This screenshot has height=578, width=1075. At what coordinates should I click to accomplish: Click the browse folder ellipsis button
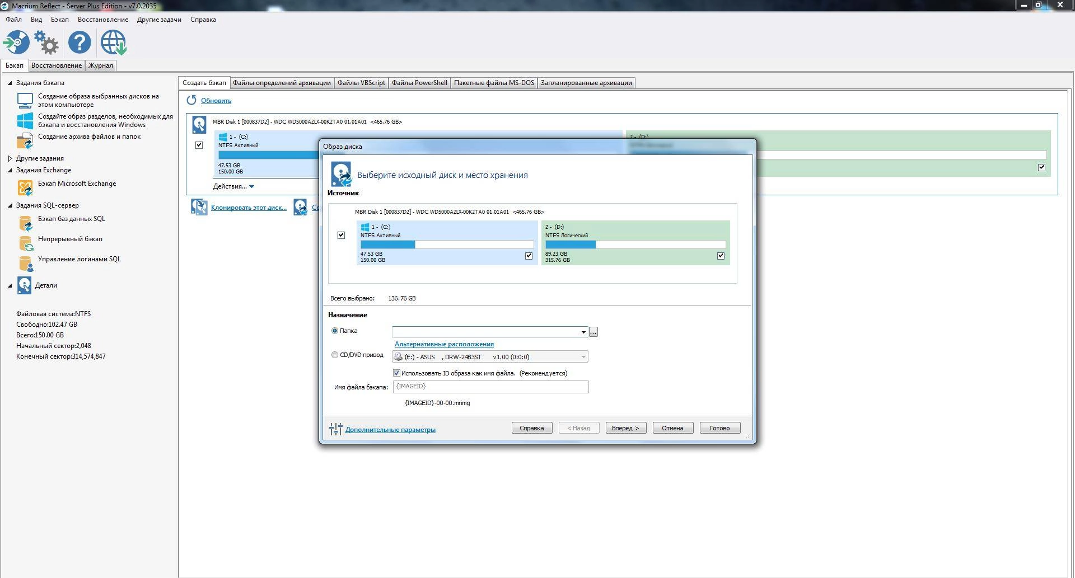pyautogui.click(x=593, y=332)
